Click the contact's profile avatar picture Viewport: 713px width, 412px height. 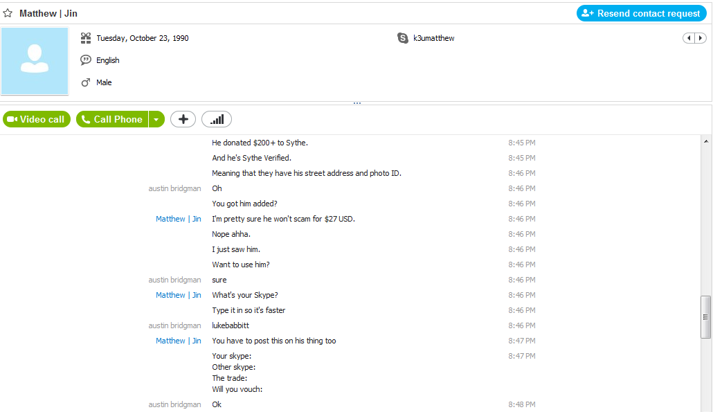click(x=35, y=61)
